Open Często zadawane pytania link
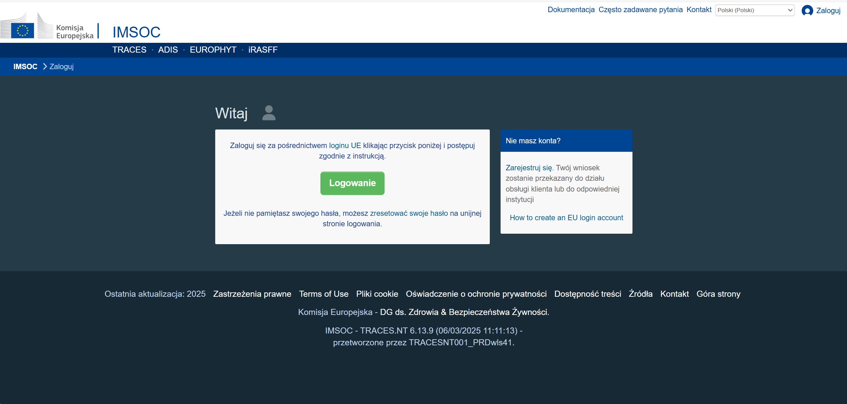This screenshot has width=847, height=404. (x=640, y=10)
